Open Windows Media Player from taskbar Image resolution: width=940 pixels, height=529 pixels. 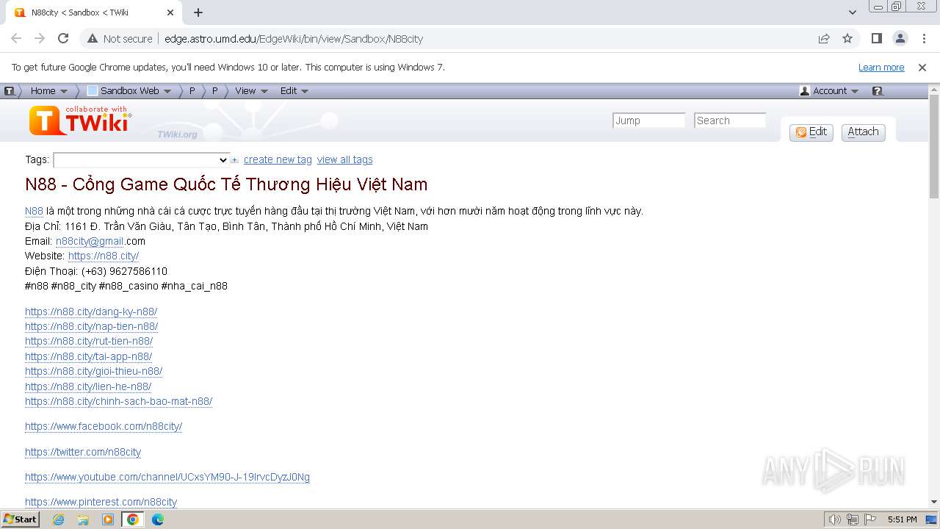coord(108,519)
